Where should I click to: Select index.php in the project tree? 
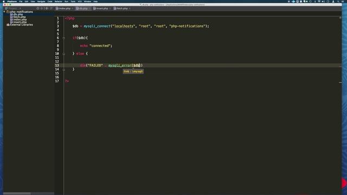[20, 19]
